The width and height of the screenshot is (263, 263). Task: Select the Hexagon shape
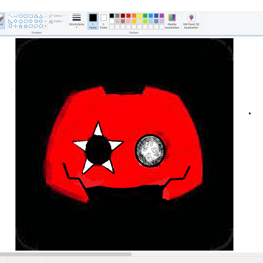coord(25,21)
